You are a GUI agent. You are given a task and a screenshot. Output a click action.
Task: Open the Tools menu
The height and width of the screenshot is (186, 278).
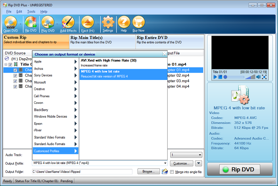tap(31, 12)
